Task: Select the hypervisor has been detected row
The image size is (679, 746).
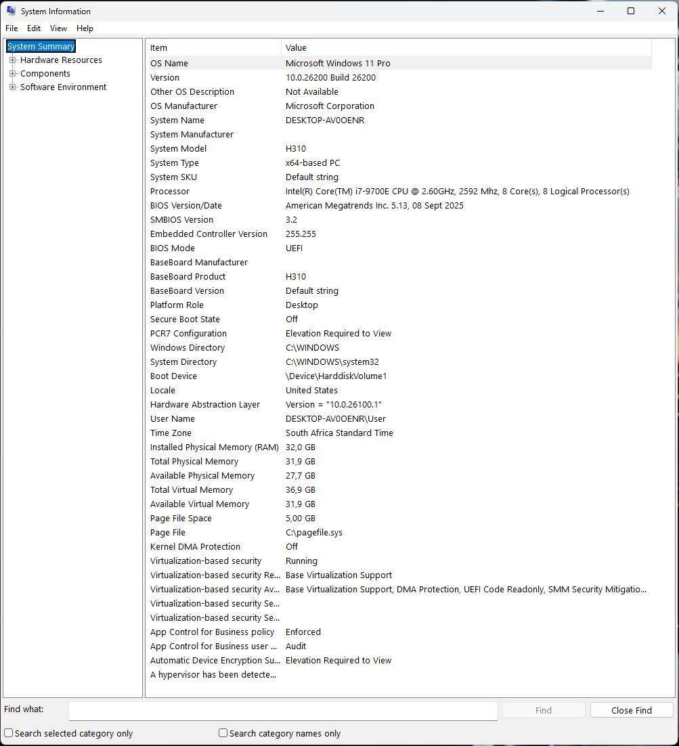Action: (x=399, y=675)
